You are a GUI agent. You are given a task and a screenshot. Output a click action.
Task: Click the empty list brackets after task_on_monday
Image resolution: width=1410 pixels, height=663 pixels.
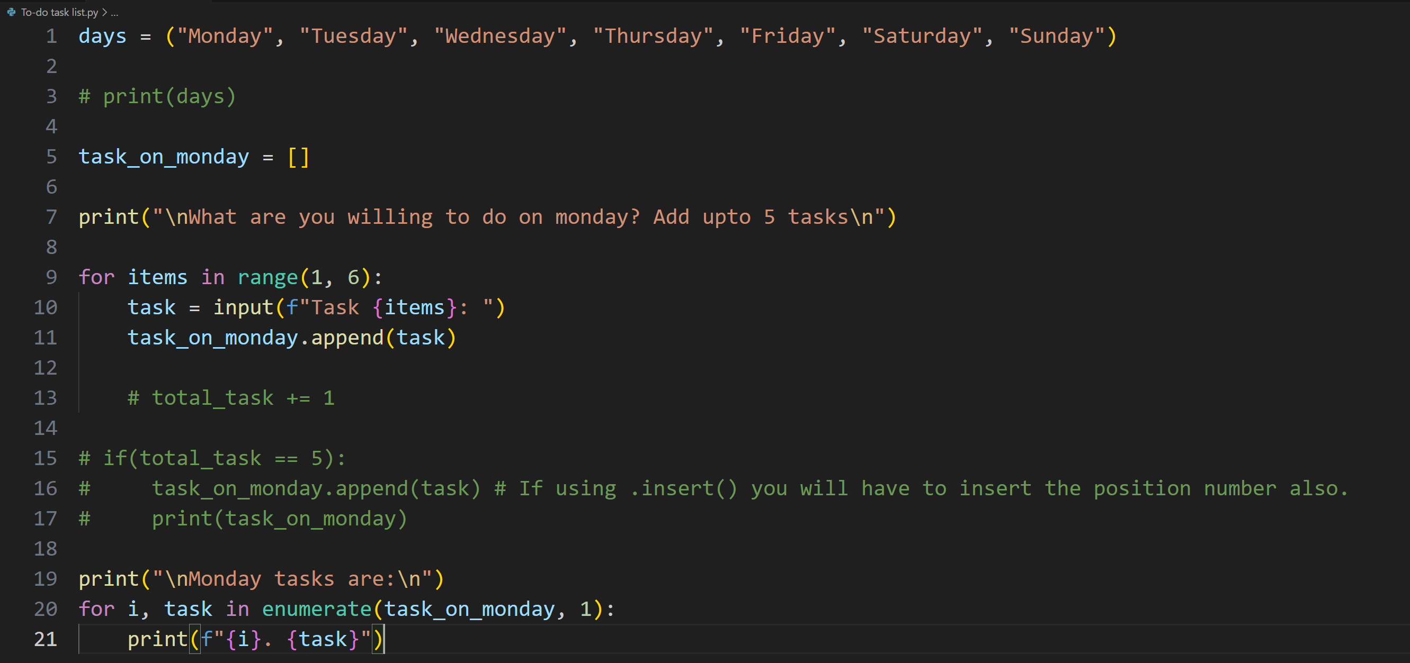pyautogui.click(x=299, y=157)
